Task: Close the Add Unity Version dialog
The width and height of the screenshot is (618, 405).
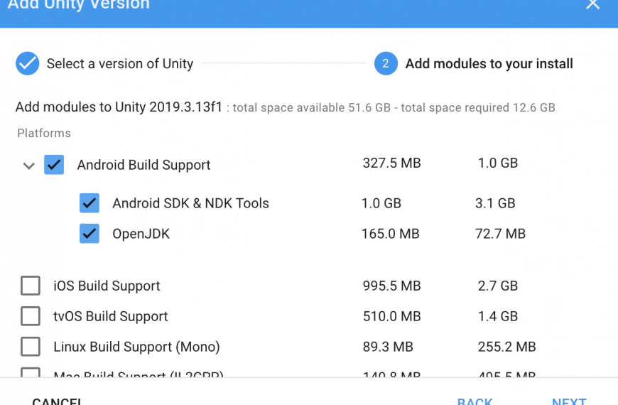Action: click(x=592, y=4)
